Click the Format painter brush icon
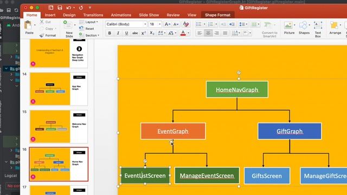 [42, 35]
